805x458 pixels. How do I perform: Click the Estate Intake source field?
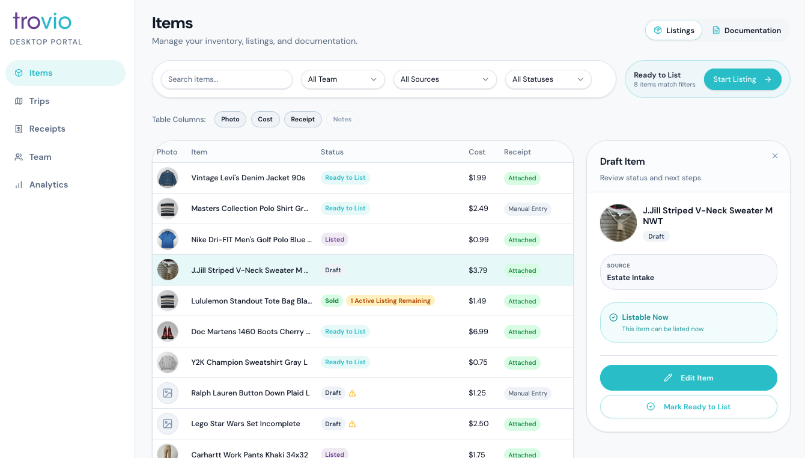(688, 272)
